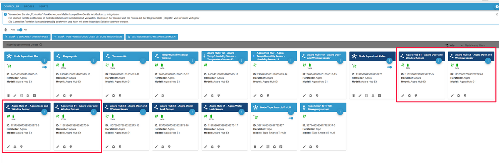This screenshot has width=499, height=163.
Task: Open three-dot menu on Tapo Bewegungssensor card
Action: pyautogui.click(x=340, y=112)
